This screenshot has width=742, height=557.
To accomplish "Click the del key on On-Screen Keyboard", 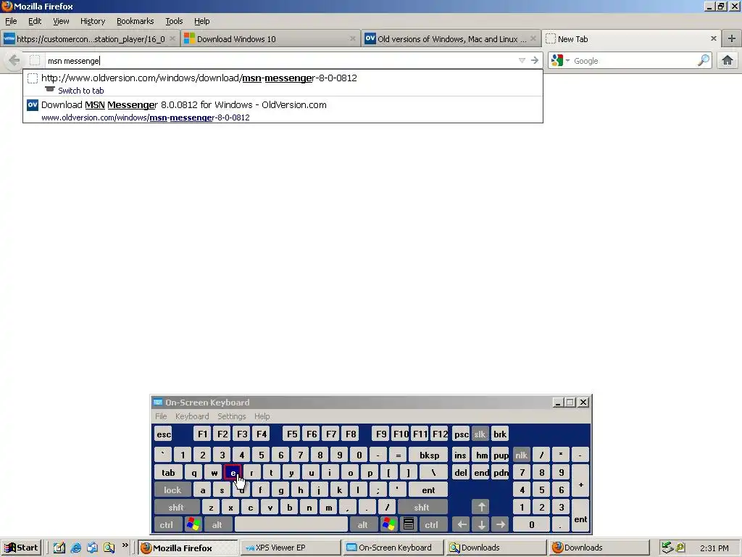I will 460,473.
